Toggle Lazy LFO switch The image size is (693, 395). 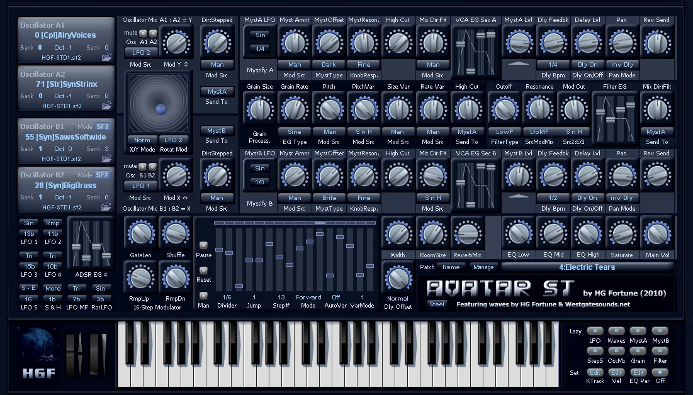click(595, 331)
